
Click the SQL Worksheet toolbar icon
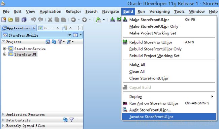(x=98, y=20)
